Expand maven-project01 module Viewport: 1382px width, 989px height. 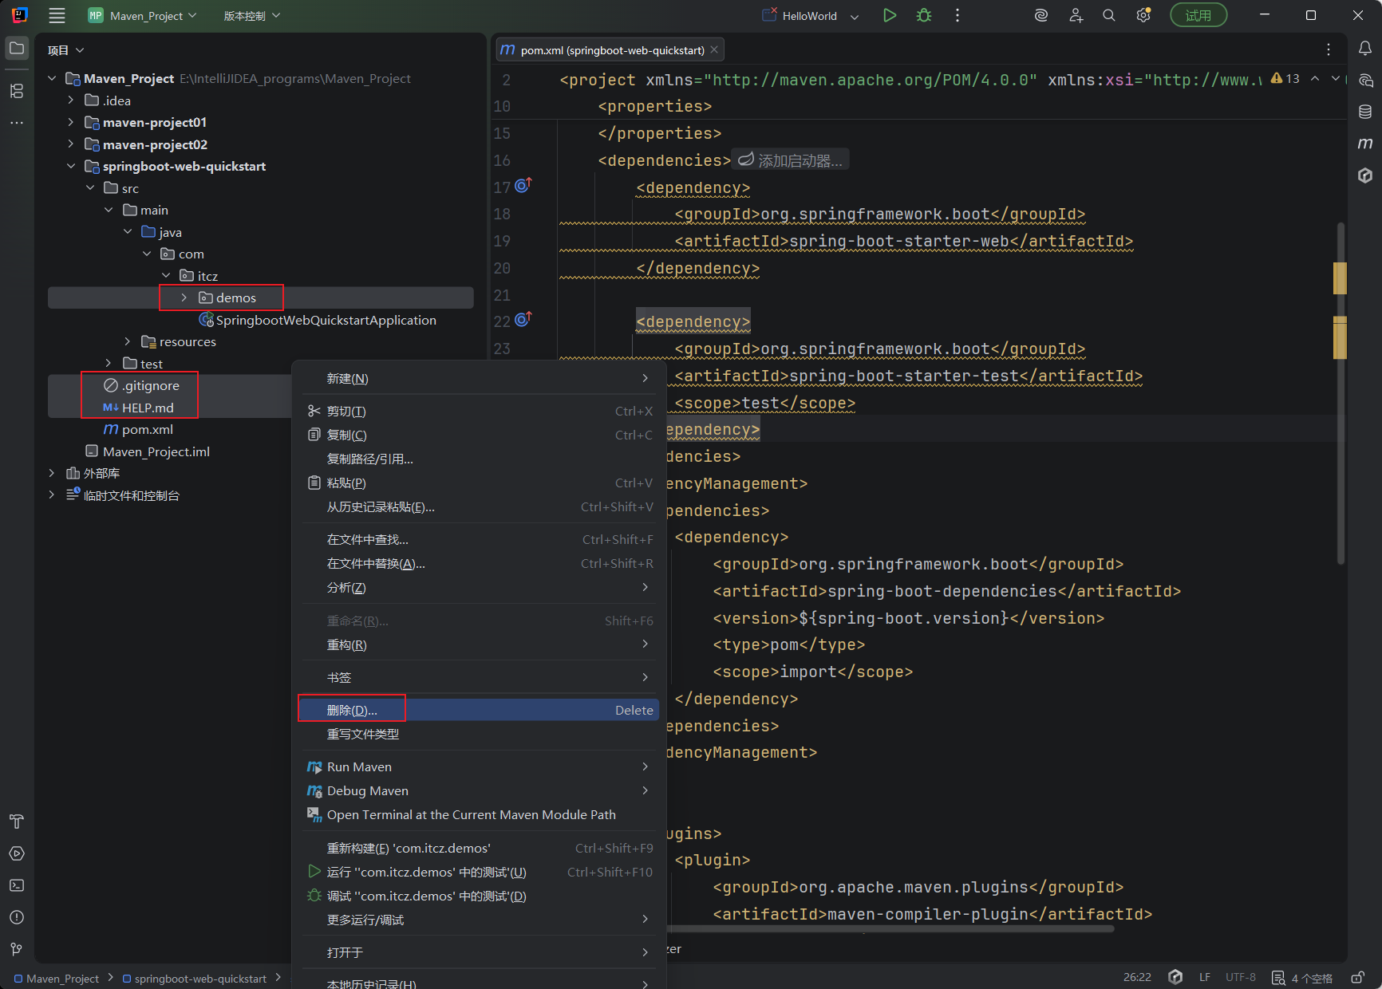pyautogui.click(x=71, y=122)
